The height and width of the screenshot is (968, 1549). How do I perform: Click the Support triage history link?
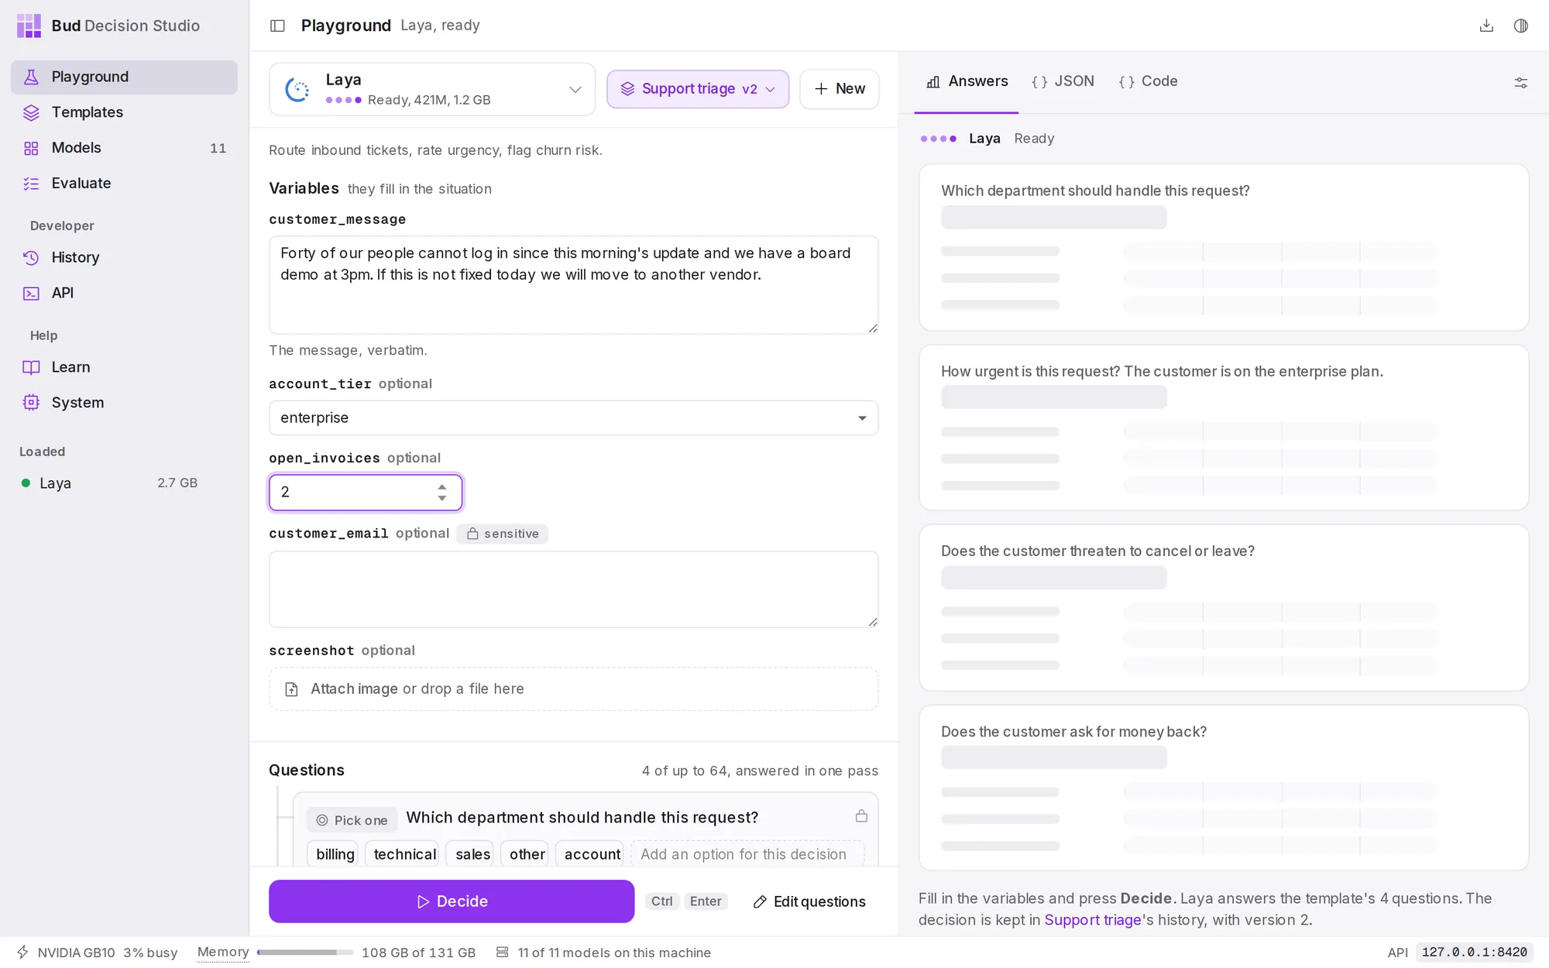point(1093,920)
